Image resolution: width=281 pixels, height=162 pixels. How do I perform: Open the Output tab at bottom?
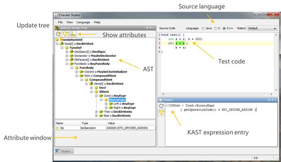pos(64,151)
